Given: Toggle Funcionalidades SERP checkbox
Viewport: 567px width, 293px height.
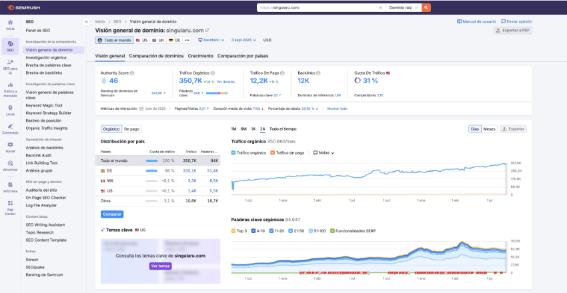Looking at the screenshot, I should pos(333,230).
